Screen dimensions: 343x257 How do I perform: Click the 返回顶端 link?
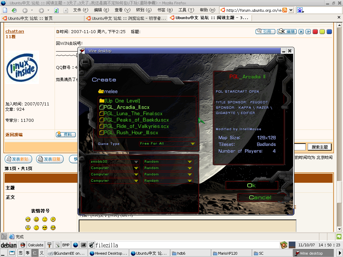14,135
